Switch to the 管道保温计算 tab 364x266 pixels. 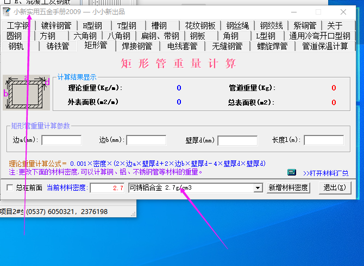(x=325, y=46)
